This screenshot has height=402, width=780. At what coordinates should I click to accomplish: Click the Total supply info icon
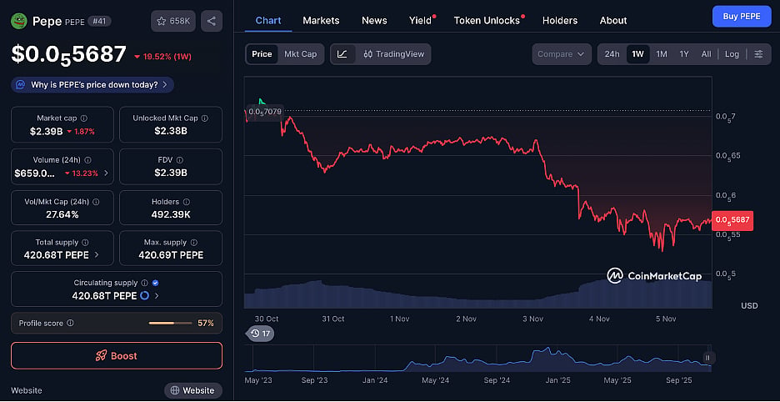(85, 243)
